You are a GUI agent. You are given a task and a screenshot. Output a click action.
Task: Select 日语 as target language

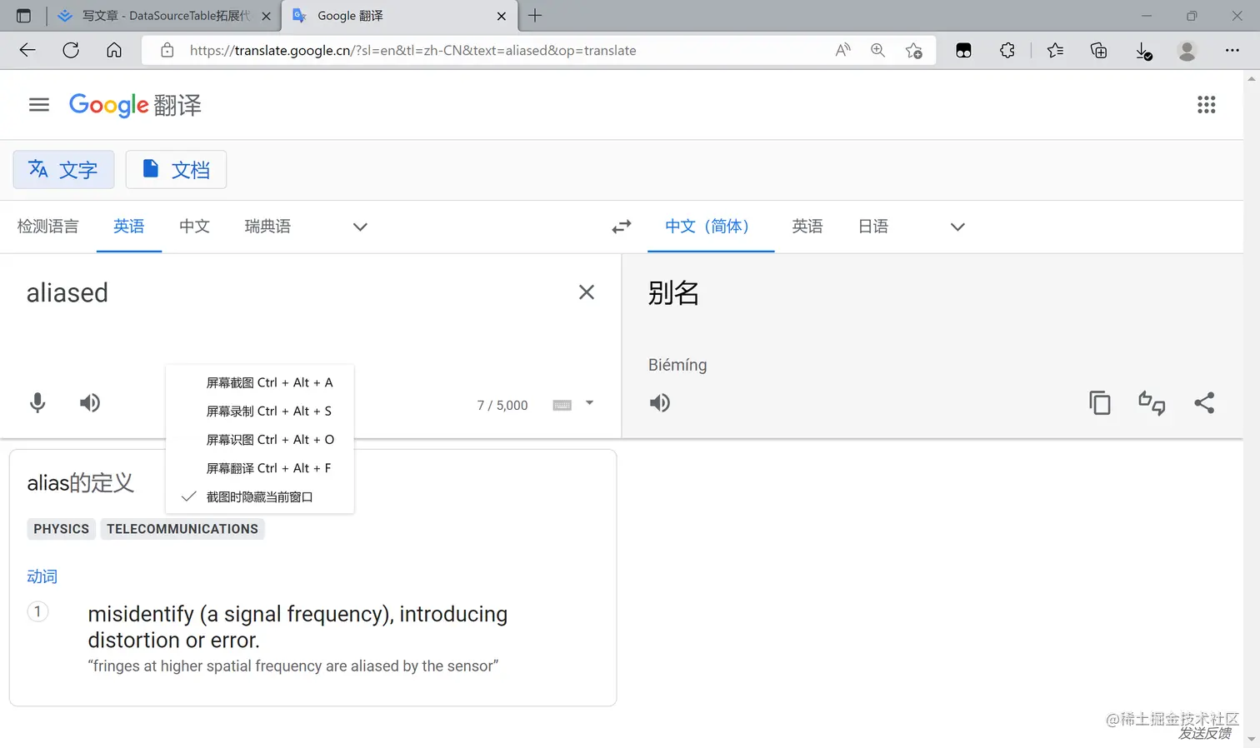[873, 227]
